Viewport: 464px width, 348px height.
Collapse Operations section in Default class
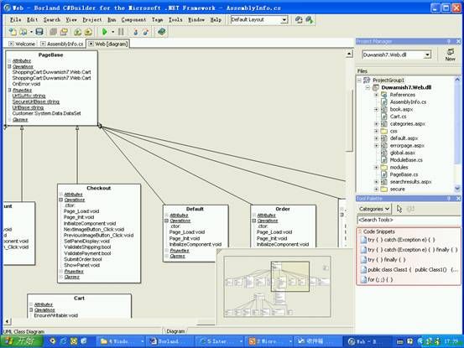click(167, 221)
